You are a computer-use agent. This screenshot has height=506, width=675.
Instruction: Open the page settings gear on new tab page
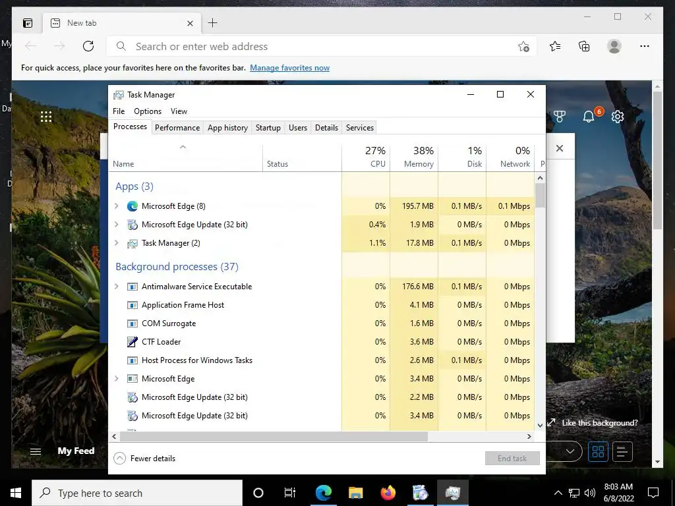click(618, 116)
